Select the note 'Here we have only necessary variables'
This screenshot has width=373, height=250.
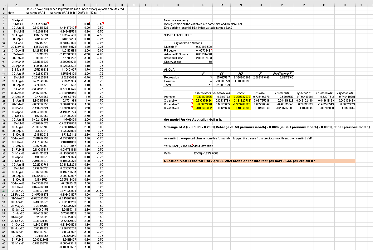[75, 9]
